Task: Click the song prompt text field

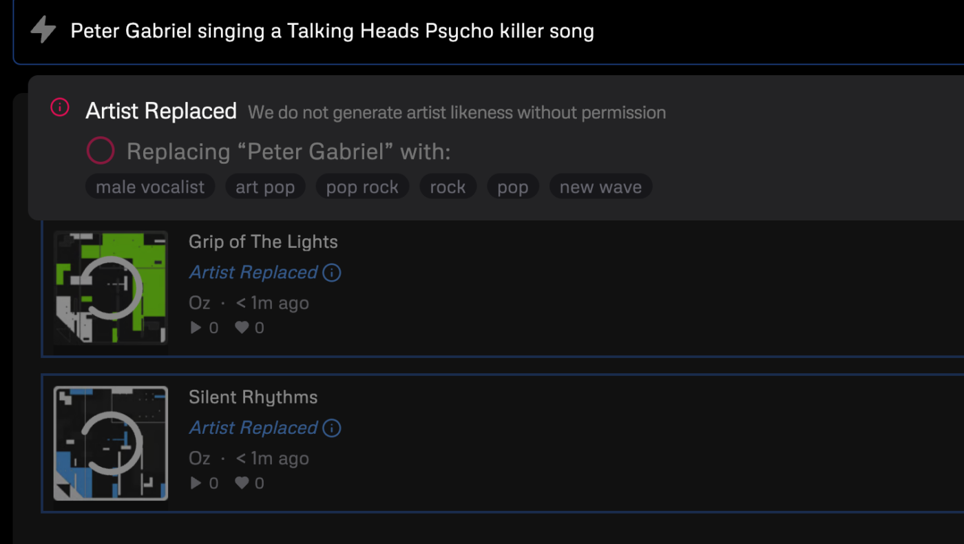Action: point(482,31)
